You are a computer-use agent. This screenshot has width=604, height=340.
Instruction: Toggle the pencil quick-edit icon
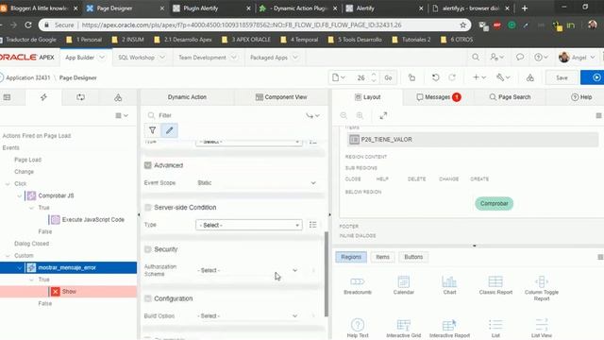pos(170,130)
